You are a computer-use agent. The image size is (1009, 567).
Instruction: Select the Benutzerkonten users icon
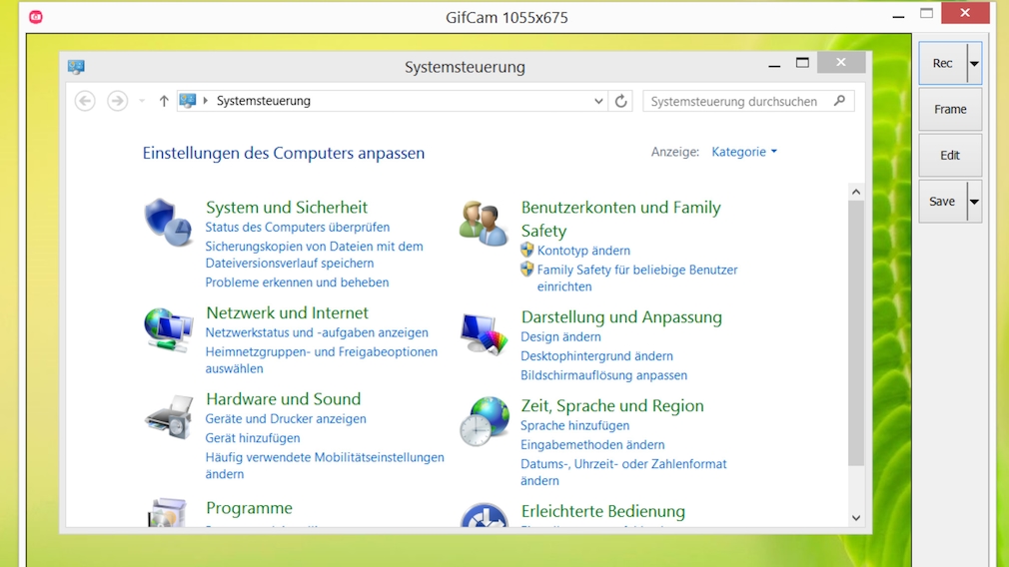tap(484, 224)
